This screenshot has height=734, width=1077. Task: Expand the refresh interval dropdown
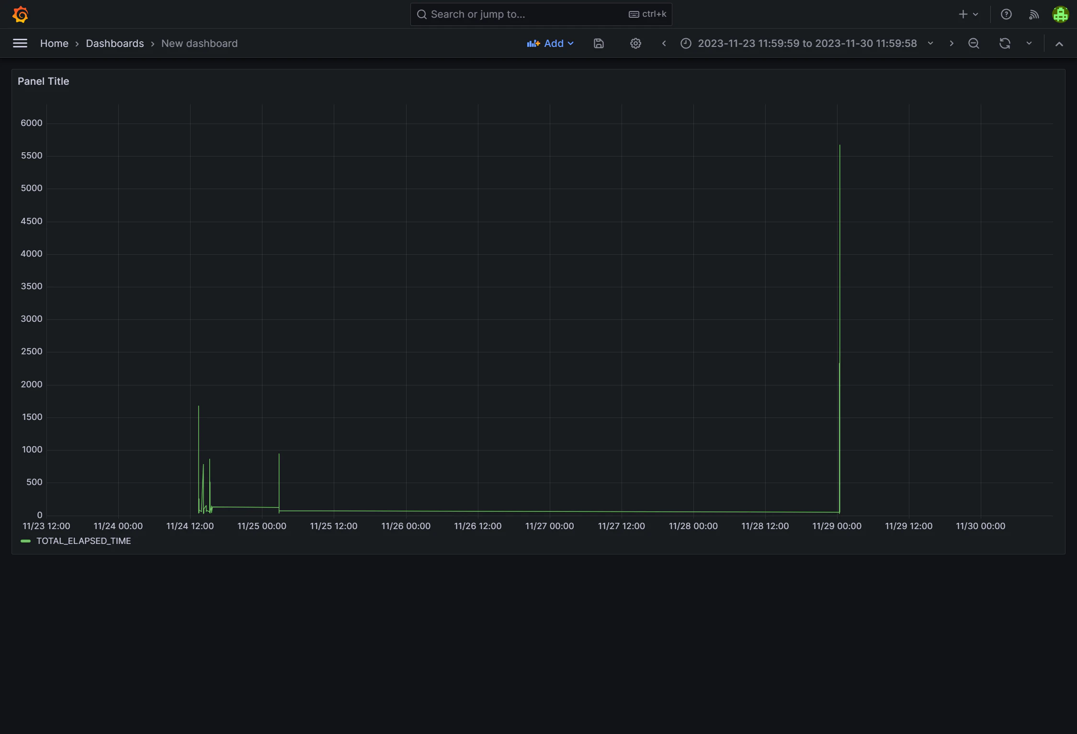1029,44
